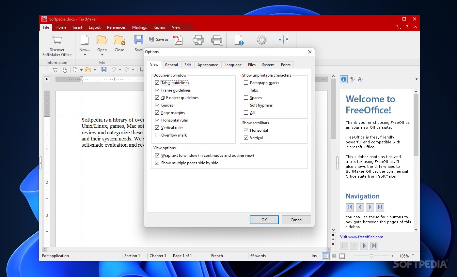This screenshot has width=457, height=277.
Task: Click the PDF export icon
Action: 178,40
